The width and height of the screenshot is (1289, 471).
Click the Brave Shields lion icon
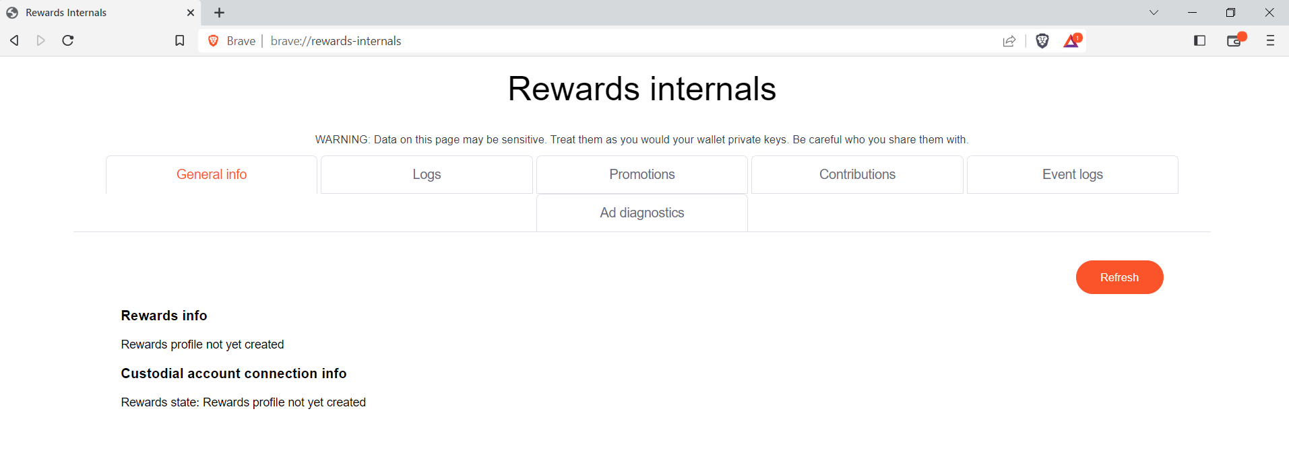[x=1042, y=40]
